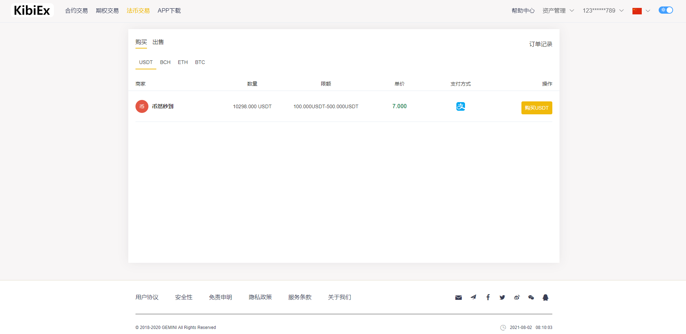
Task: Click the Facebook icon in footer
Action: [x=488, y=297]
